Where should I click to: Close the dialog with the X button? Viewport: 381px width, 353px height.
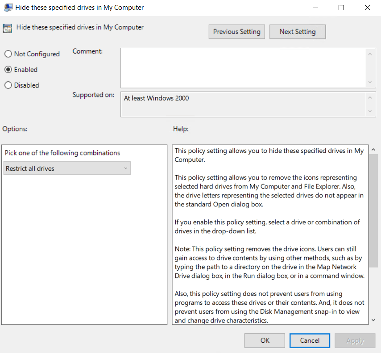pyautogui.click(x=367, y=8)
